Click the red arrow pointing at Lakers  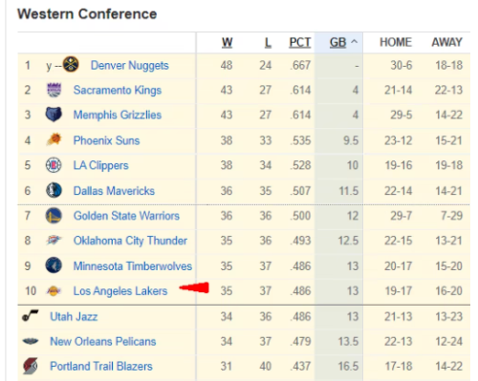point(194,287)
